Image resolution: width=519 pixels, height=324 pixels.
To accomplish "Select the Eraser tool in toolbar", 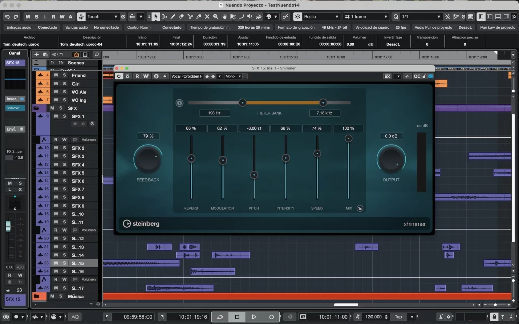I will [182, 17].
